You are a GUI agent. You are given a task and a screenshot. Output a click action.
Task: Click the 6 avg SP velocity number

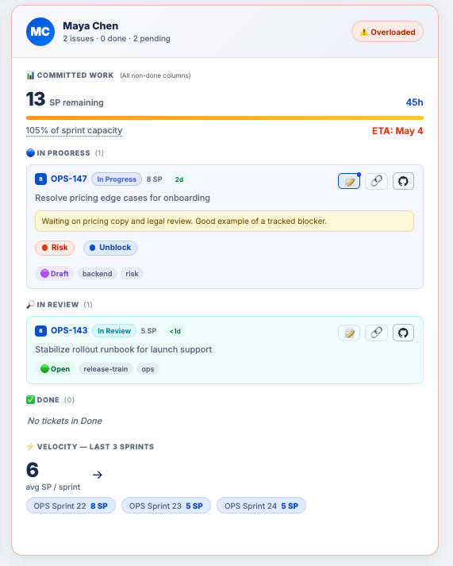pos(32,470)
